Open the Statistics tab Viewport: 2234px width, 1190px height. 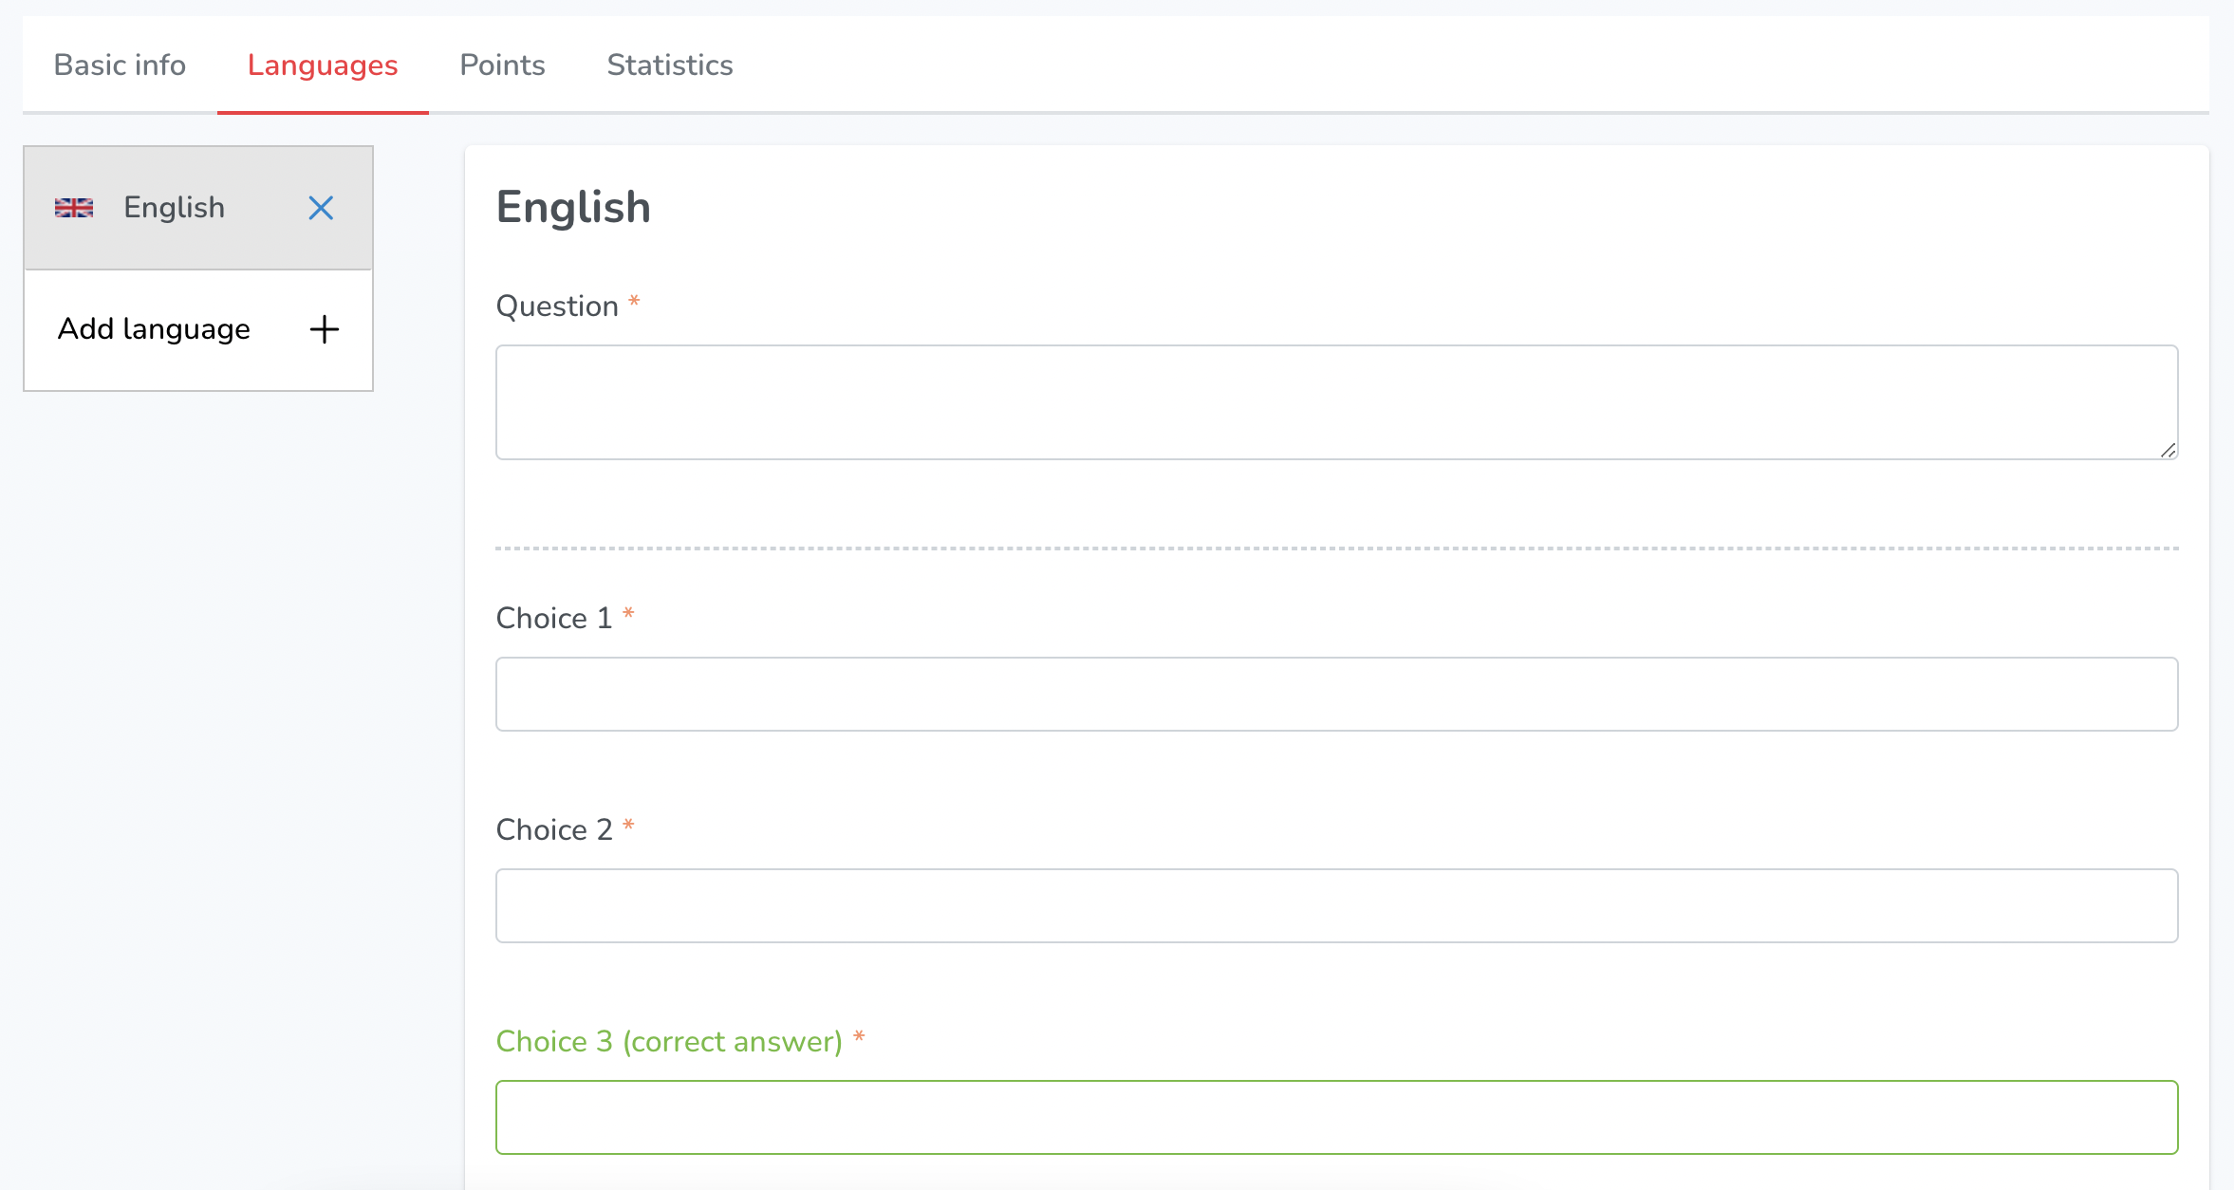[669, 65]
